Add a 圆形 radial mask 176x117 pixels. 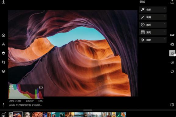tap(153, 25)
